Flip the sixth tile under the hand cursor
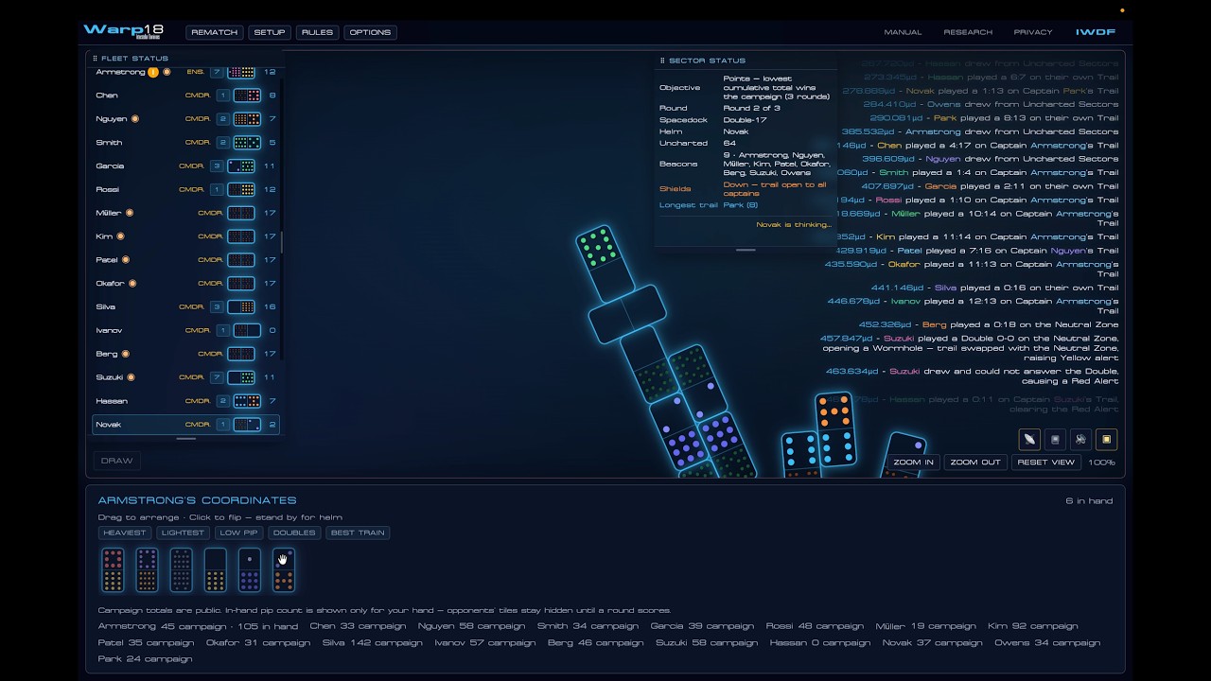Image resolution: width=1211 pixels, height=681 pixels. click(x=283, y=569)
